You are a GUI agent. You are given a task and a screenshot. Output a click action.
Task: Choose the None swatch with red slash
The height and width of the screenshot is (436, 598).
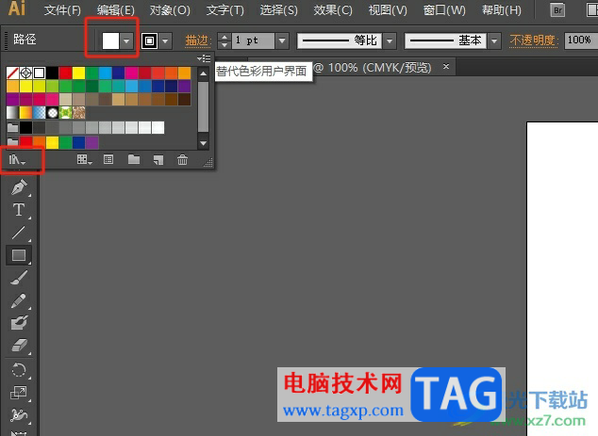click(x=12, y=73)
